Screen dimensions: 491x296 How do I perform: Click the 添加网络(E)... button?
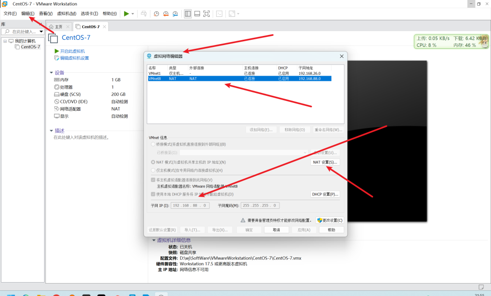[x=261, y=129]
